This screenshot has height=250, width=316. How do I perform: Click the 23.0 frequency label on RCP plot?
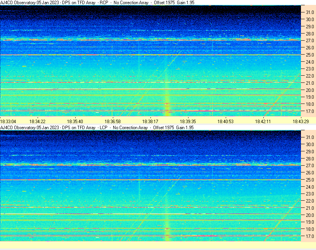tap(310, 69)
